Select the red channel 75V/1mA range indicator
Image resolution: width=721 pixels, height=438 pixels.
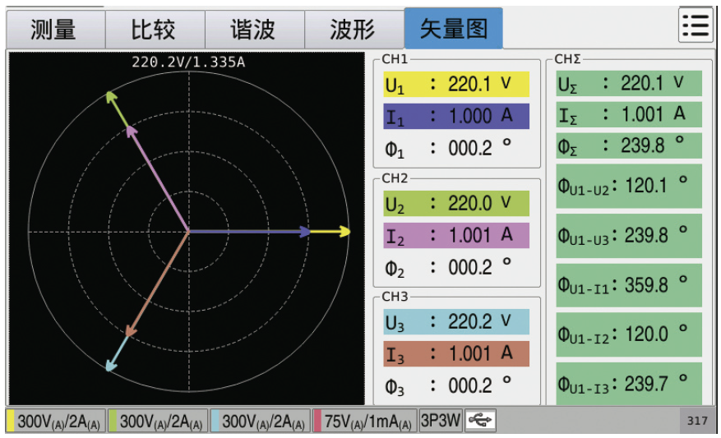[x=363, y=422]
